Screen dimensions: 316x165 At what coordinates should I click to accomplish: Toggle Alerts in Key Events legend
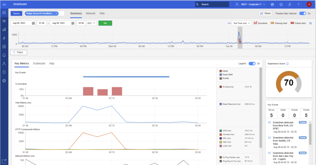point(223,71)
